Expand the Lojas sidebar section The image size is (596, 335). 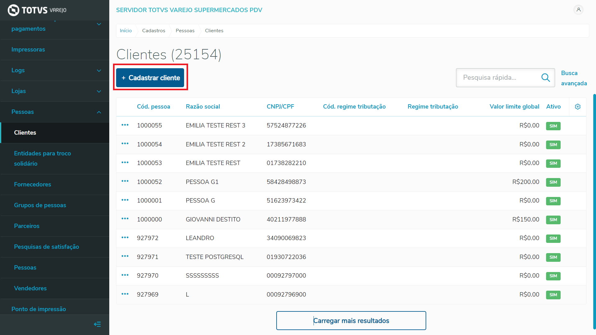[99, 91]
